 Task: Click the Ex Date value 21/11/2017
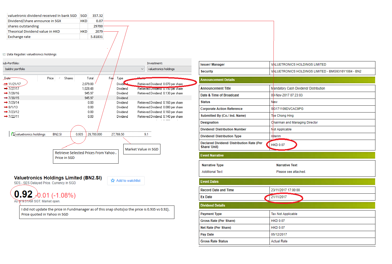pyautogui.click(x=279, y=197)
